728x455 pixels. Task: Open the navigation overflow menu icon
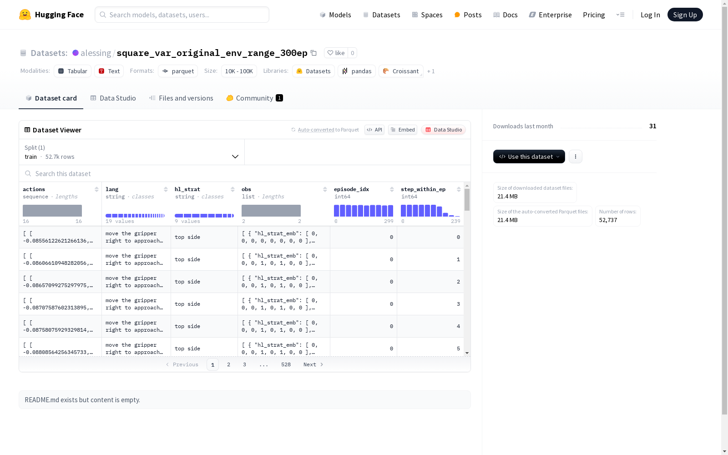(620, 15)
